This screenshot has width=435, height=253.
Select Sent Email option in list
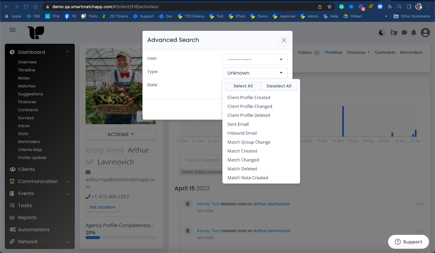click(238, 124)
